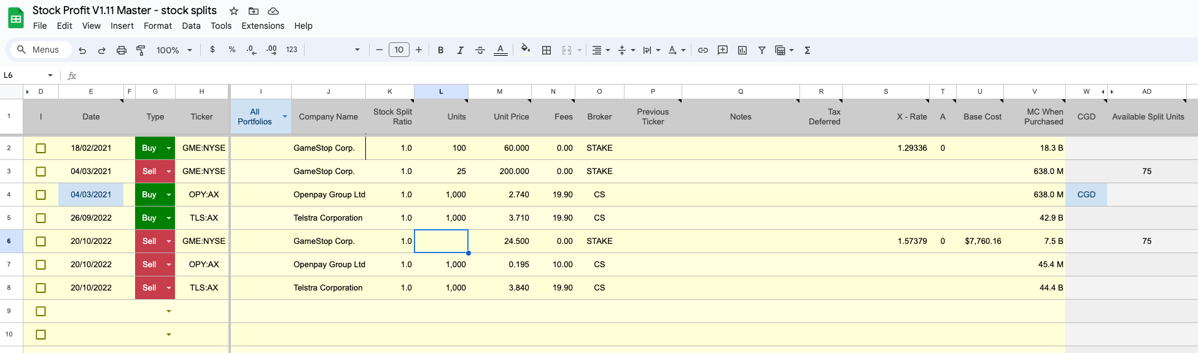
Task: Open the Format menu
Action: (158, 26)
